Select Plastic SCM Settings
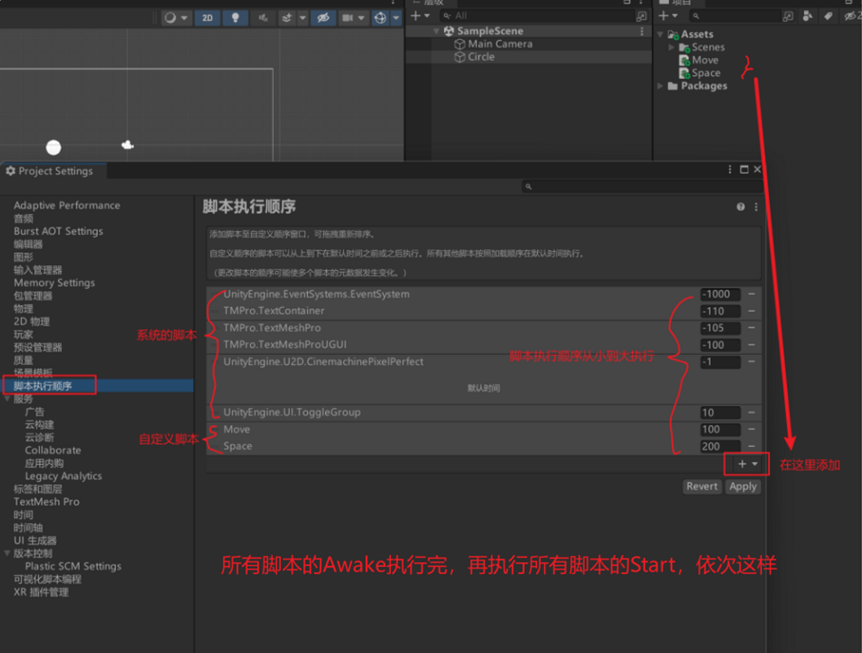Viewport: 862px width, 653px height. 73,566
